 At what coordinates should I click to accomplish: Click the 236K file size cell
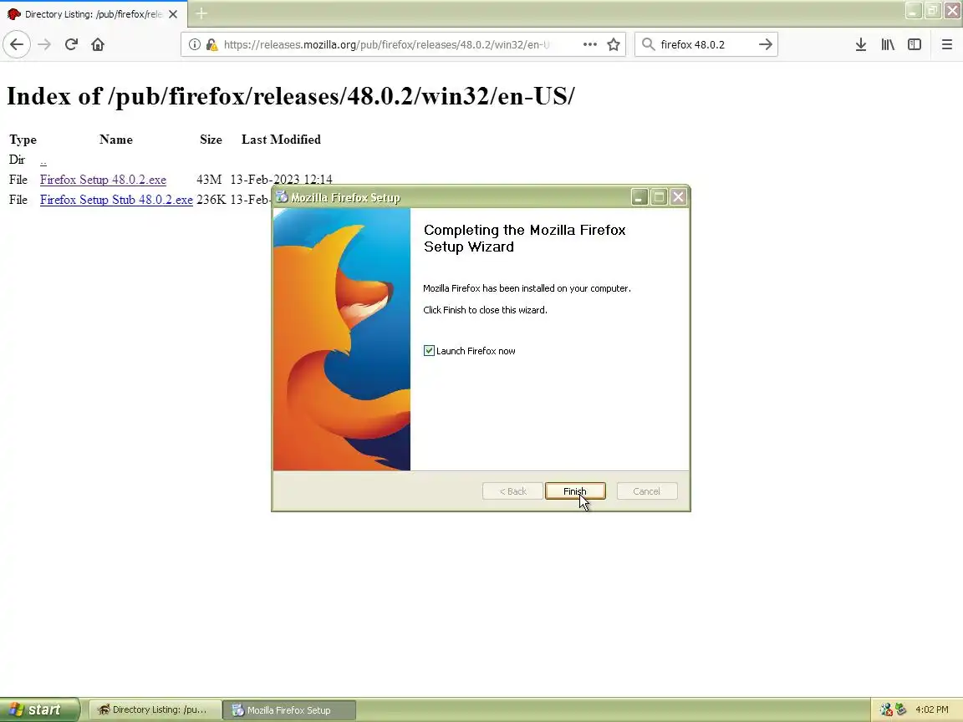pos(211,201)
